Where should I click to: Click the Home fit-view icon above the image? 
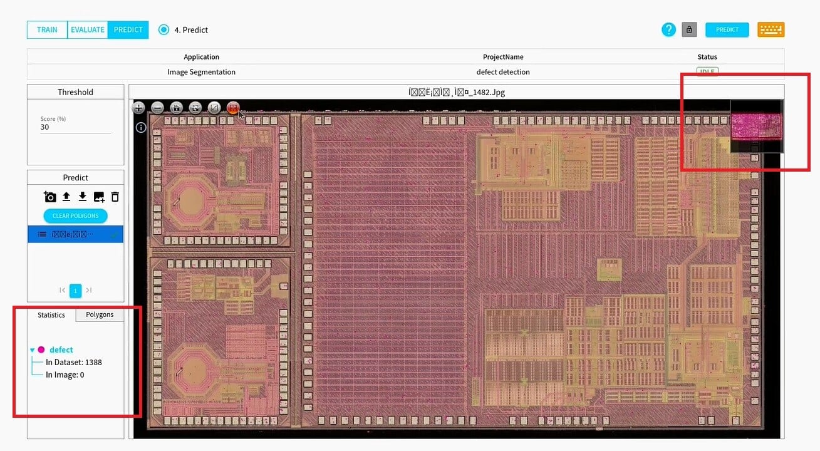[177, 108]
